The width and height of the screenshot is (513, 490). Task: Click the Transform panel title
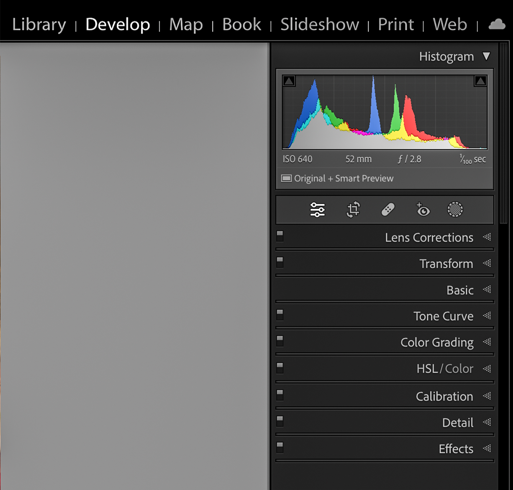(446, 264)
